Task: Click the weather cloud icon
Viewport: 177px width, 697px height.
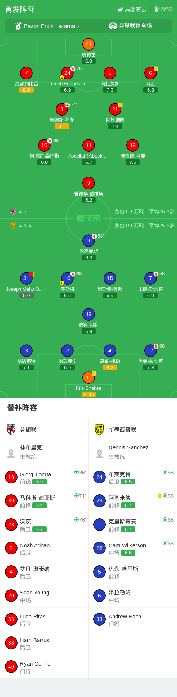Action: (x=120, y=9)
